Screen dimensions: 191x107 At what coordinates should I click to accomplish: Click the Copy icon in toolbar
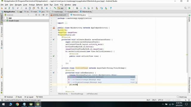click(30, 8)
